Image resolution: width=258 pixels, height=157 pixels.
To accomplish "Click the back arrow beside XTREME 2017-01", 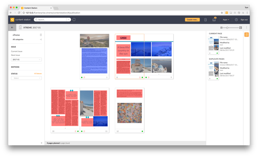I will click(12, 28).
